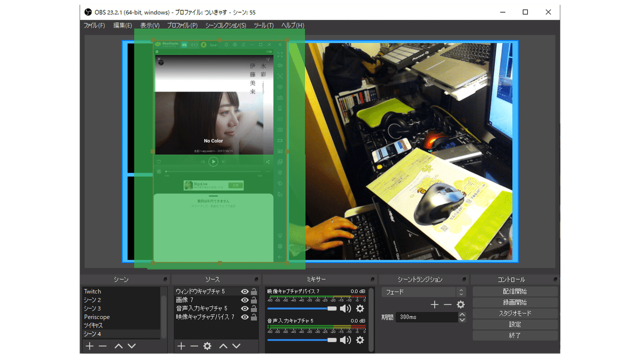Viewport: 641px width, 360px height.
Task: Mute 音声入力キャプチャ 5 via its speaker icon
Action: [x=346, y=340]
